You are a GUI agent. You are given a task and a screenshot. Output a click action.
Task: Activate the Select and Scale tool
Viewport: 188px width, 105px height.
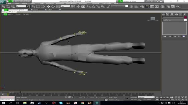click(x=58, y=6)
